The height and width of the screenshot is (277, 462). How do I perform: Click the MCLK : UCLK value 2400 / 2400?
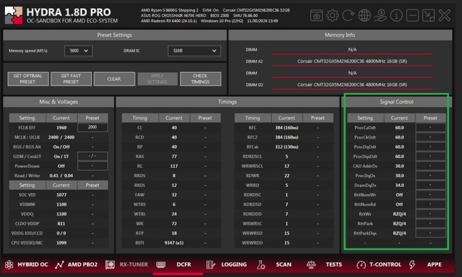61,137
